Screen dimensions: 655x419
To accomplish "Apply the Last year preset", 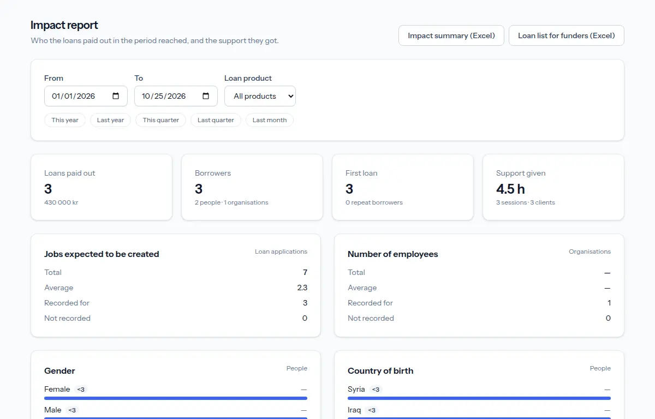I will pos(110,120).
